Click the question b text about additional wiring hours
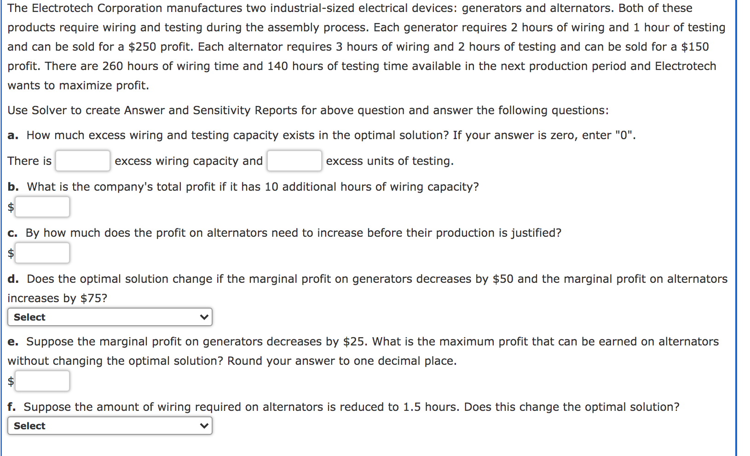 [243, 187]
